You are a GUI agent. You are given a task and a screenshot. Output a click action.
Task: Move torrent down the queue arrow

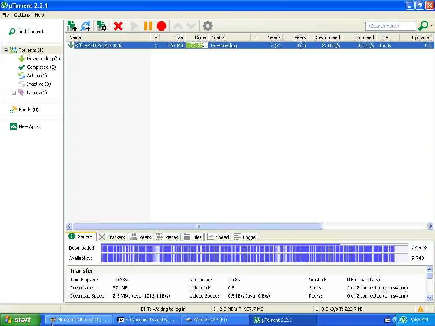click(191, 26)
